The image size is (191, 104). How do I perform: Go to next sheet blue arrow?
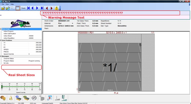(37, 8)
